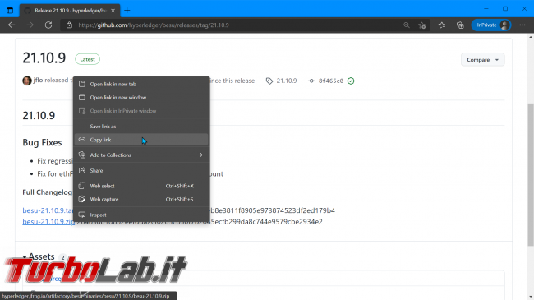View site info via the address bar lock icon

(x=69, y=25)
